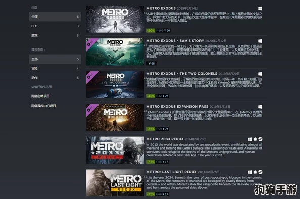Click Expansion Pass -25% price ¥74

pos(158,129)
